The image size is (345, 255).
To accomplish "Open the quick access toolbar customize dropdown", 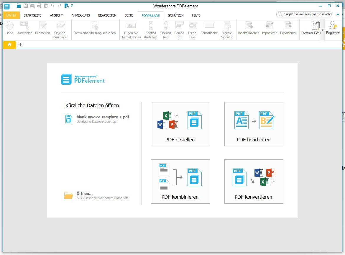I will click(x=72, y=6).
